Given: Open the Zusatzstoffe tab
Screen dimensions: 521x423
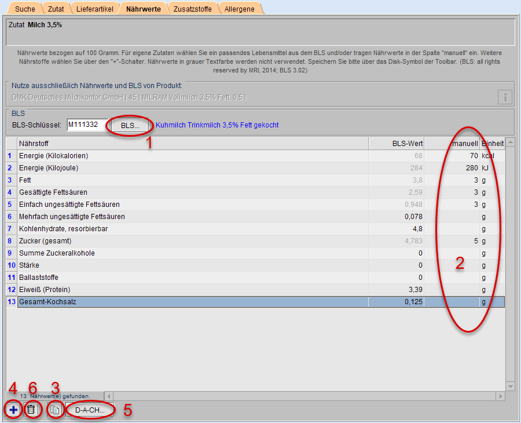Looking at the screenshot, I should (x=193, y=9).
